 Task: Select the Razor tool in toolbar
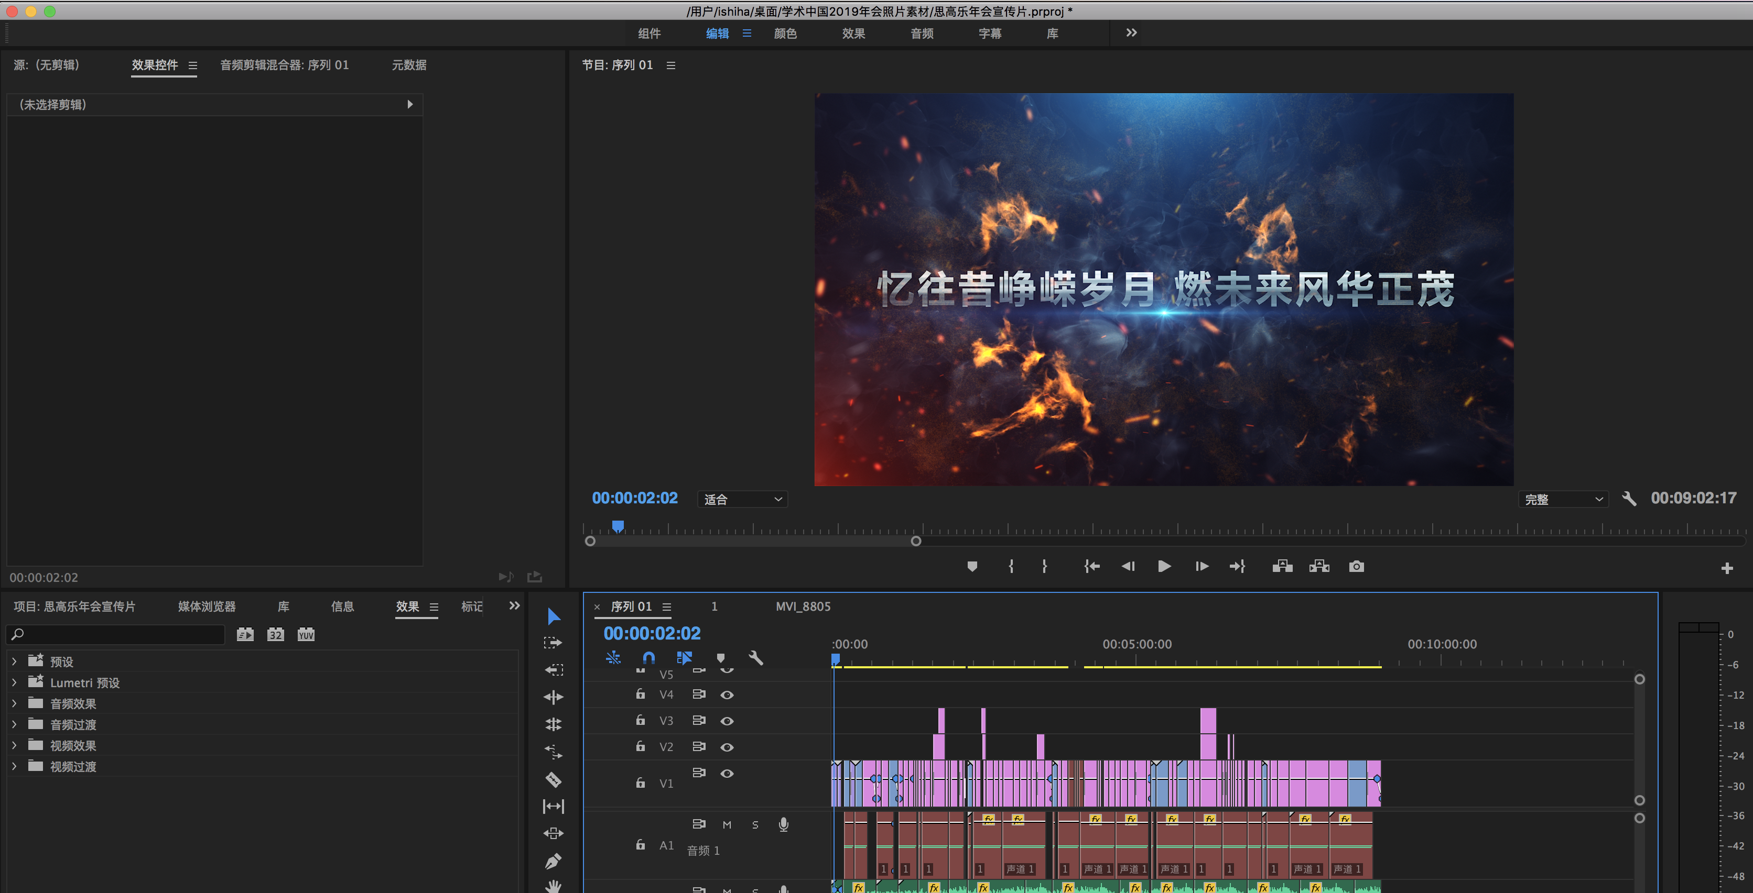tap(553, 779)
